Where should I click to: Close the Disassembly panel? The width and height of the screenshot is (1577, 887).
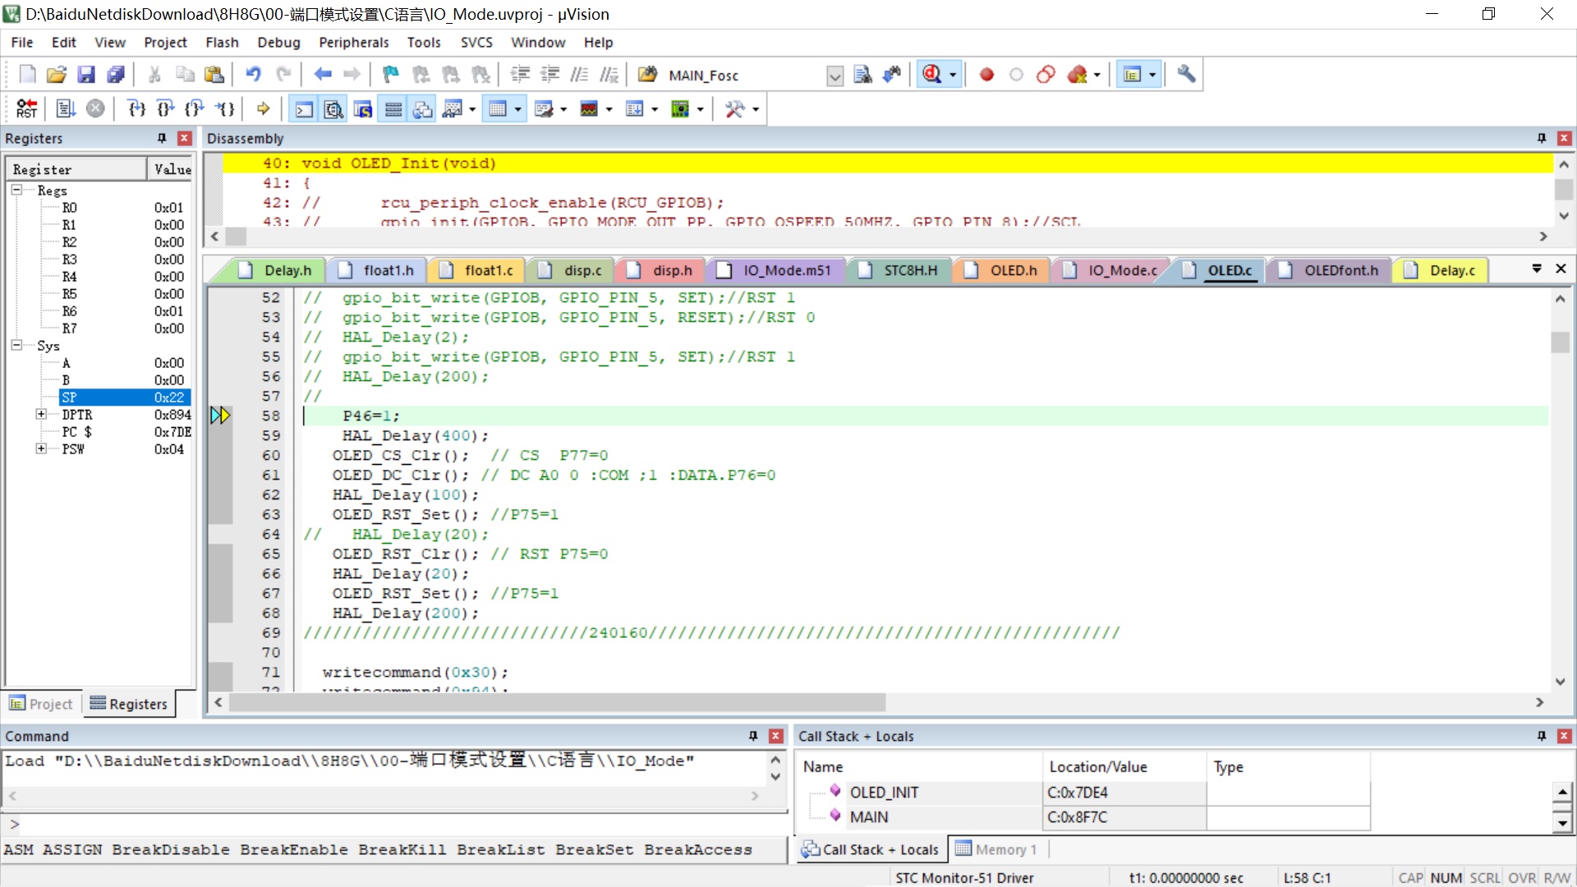[1564, 138]
